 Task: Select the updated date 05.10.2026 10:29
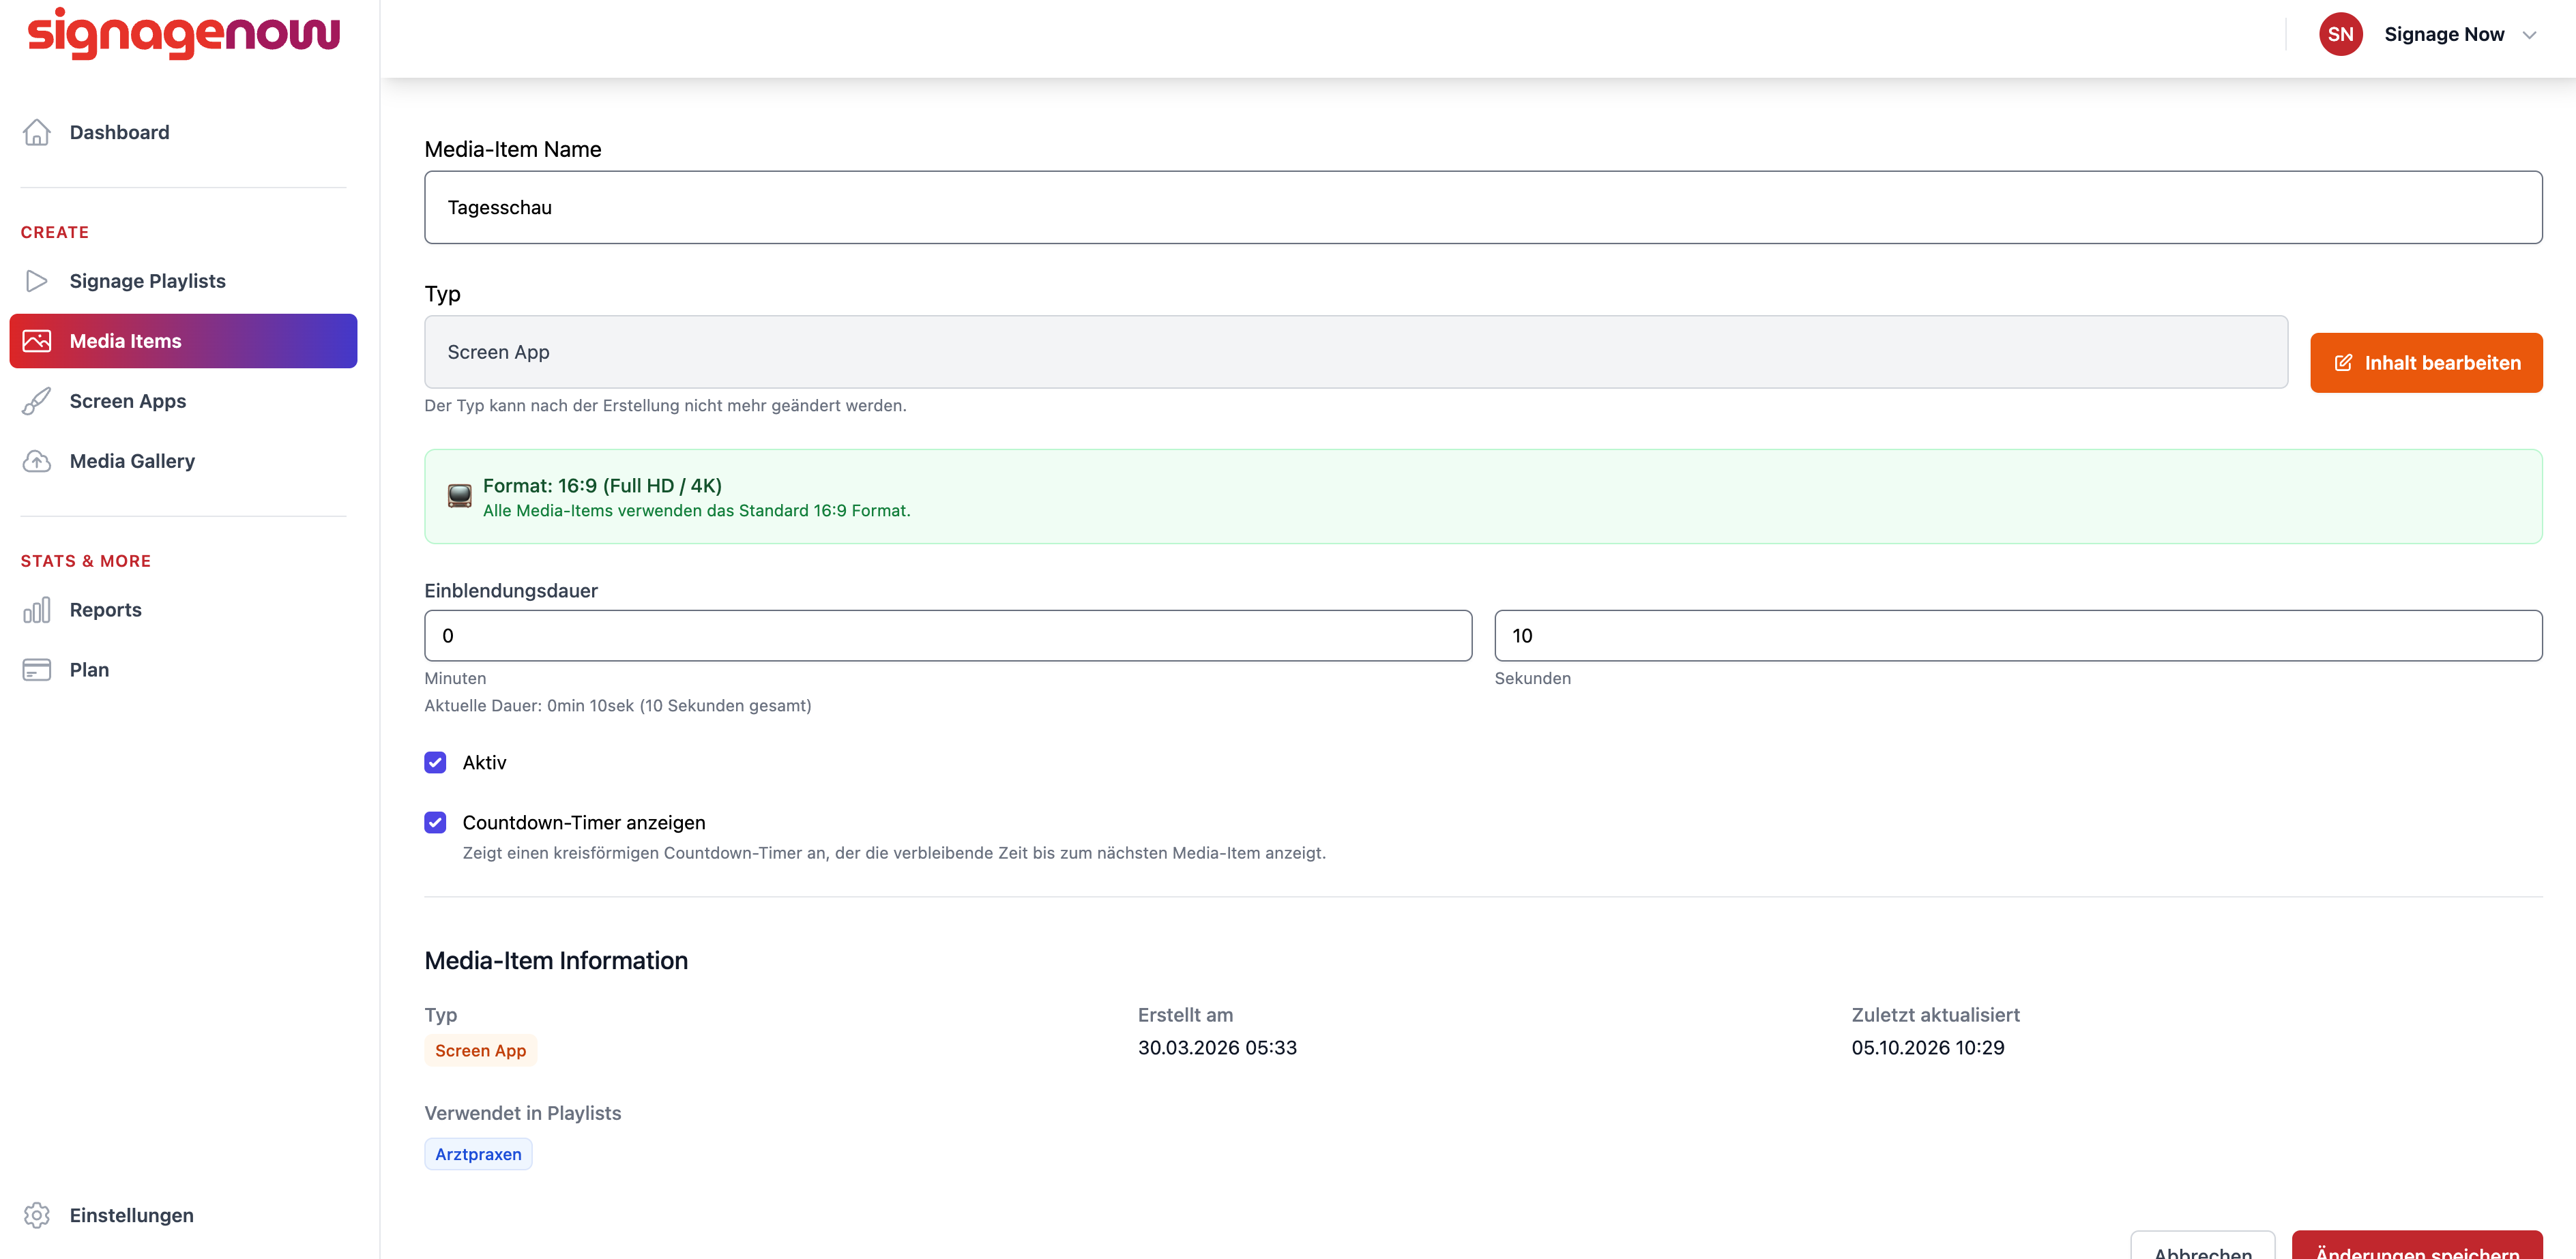(x=1927, y=1048)
